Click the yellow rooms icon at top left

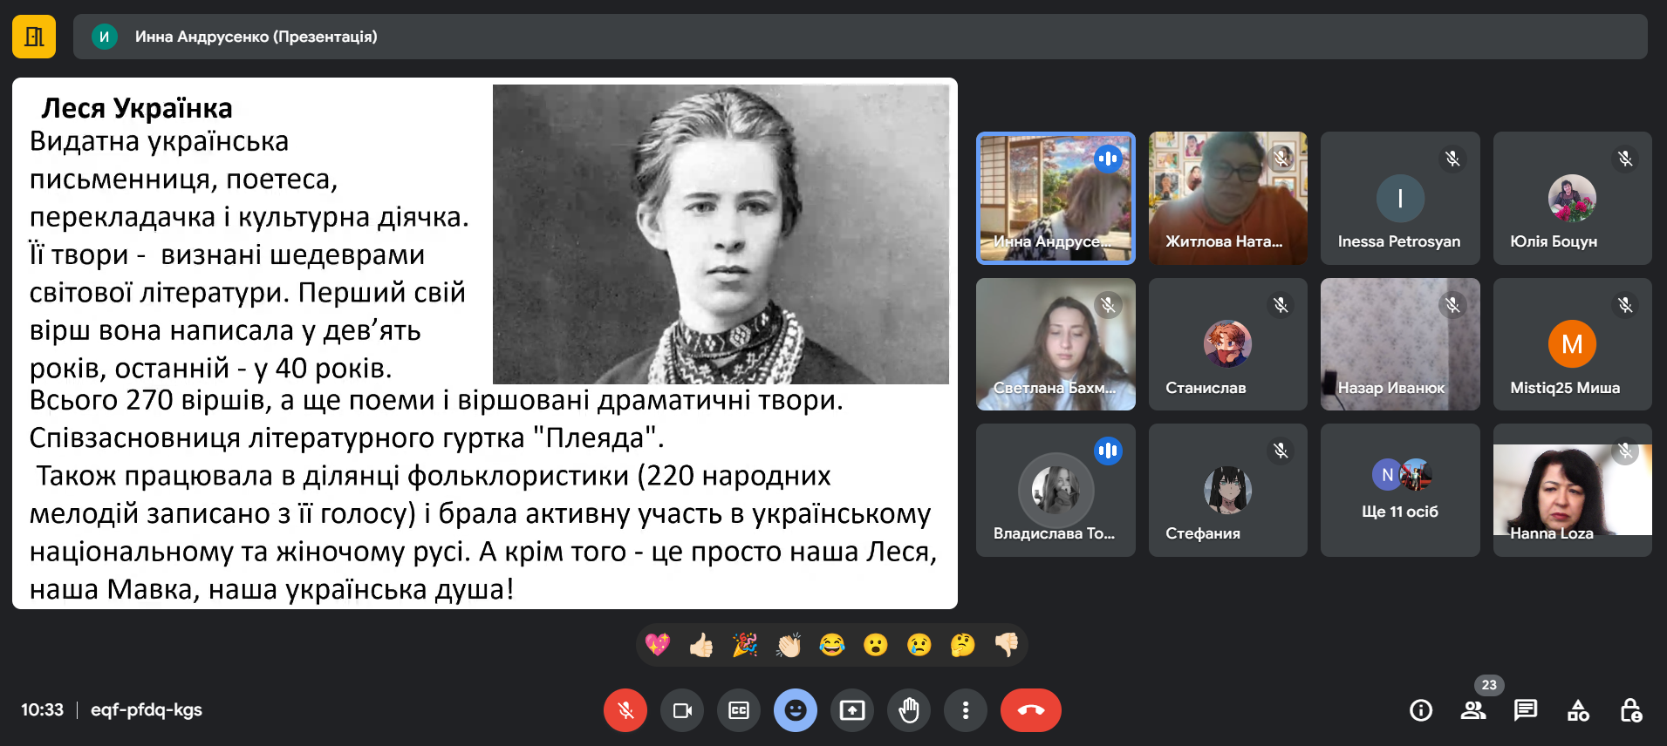click(x=34, y=37)
